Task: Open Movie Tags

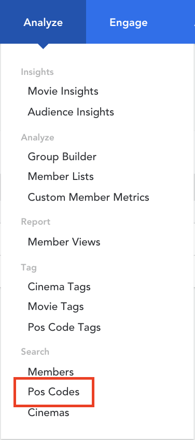Action: (x=55, y=306)
